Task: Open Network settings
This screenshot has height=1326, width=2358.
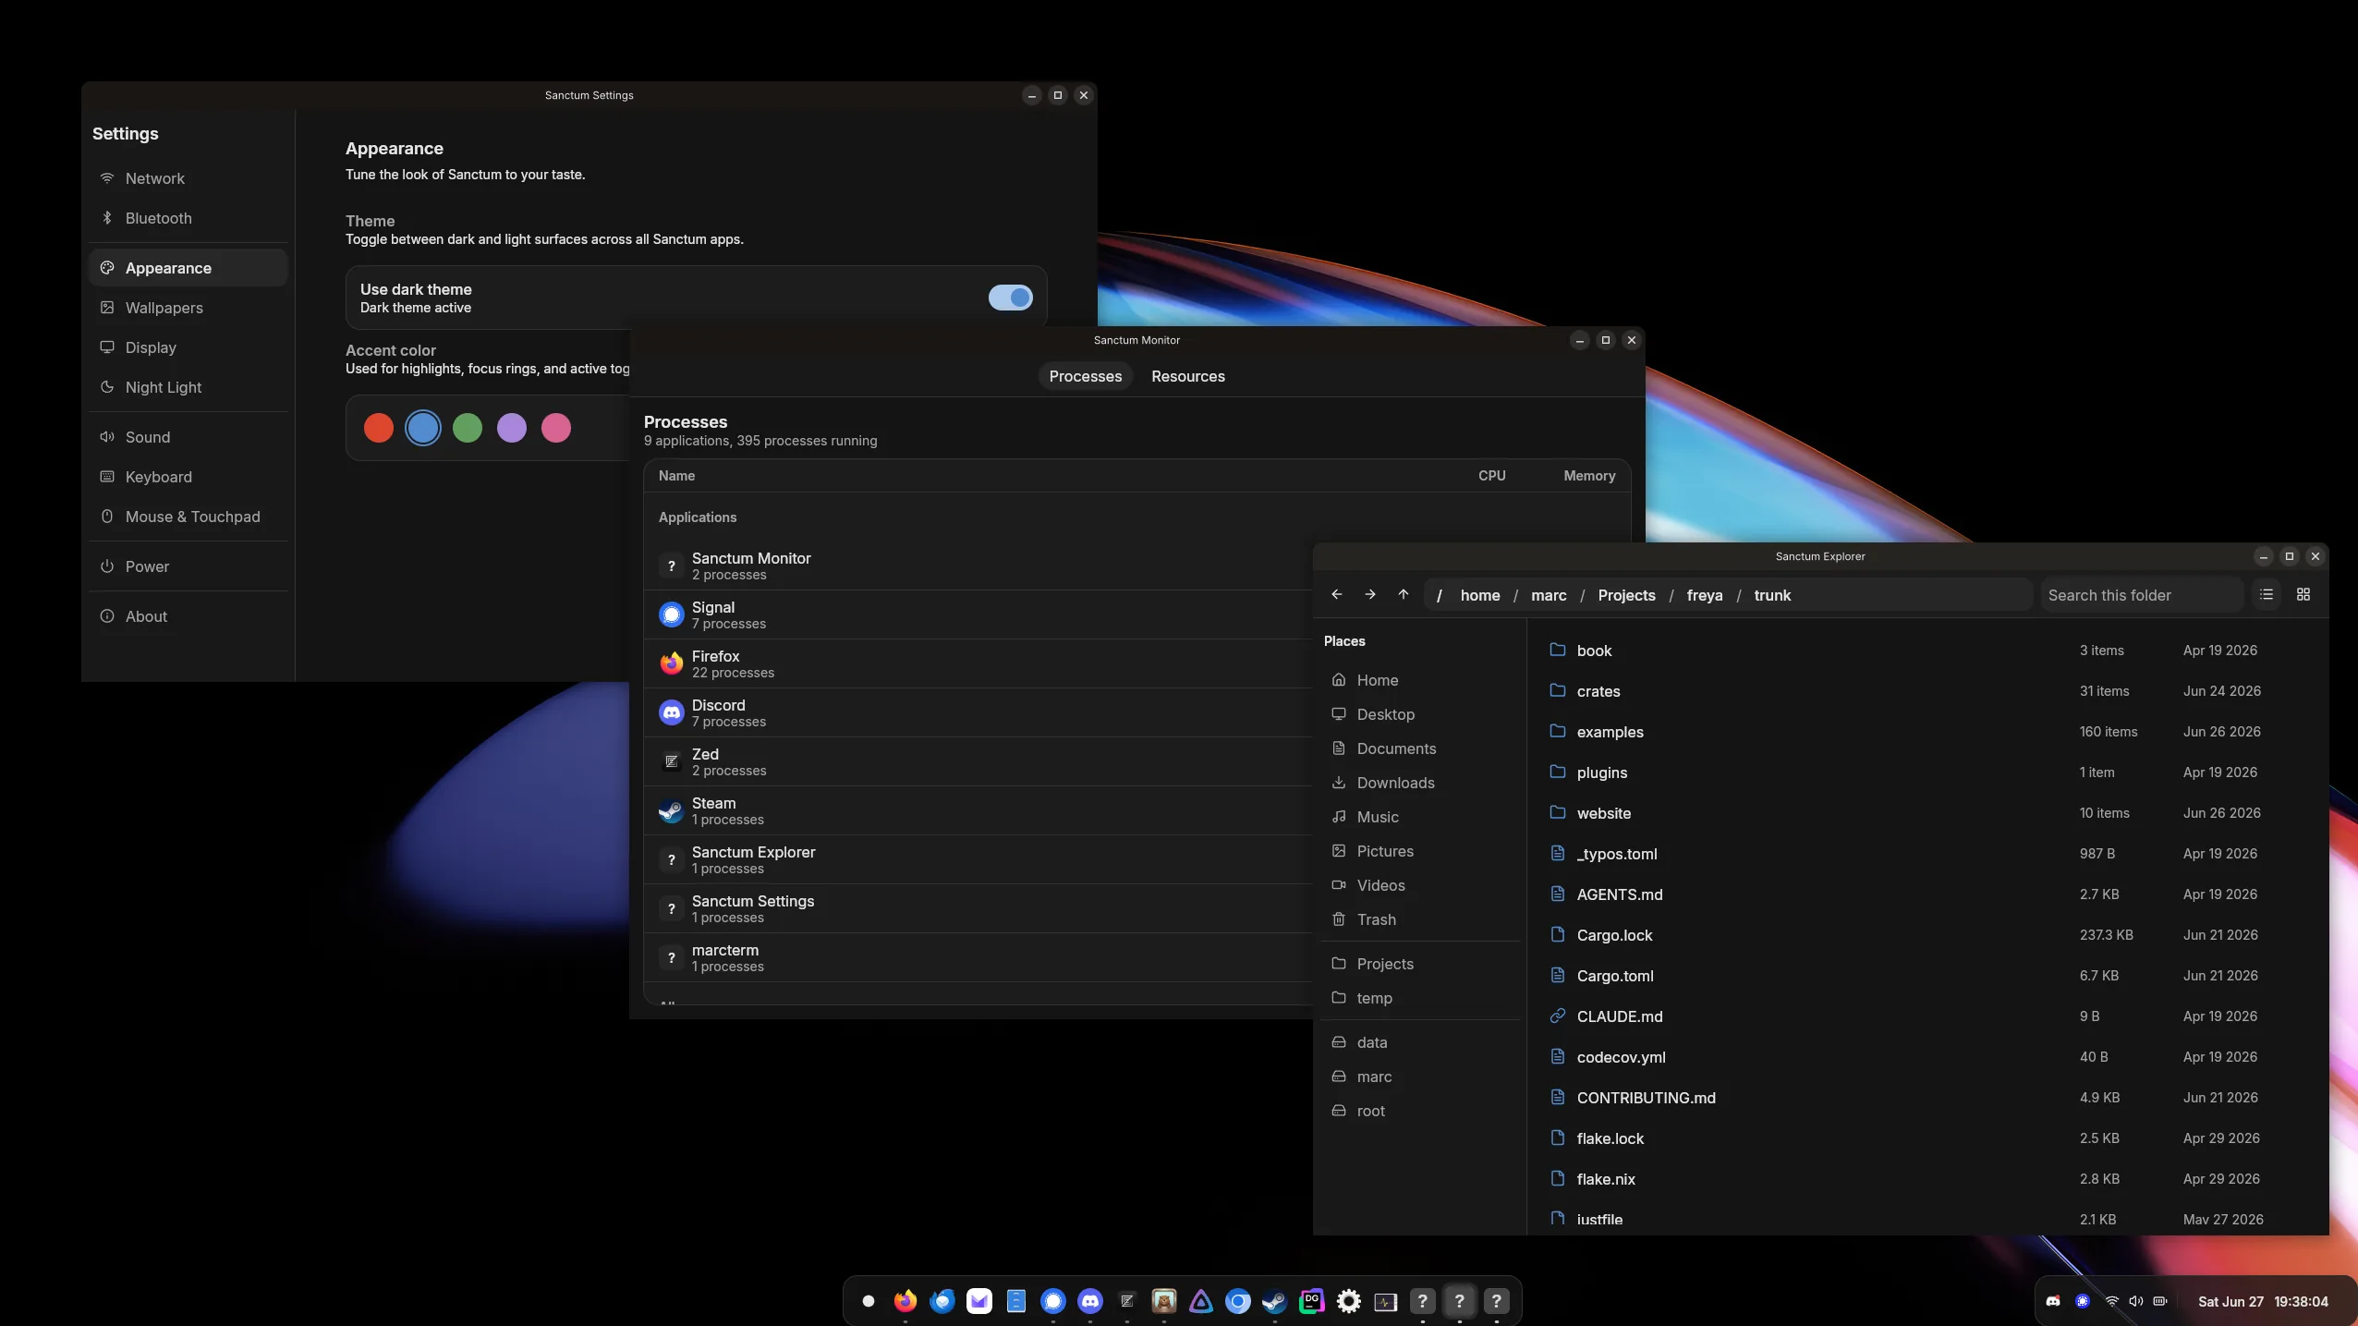Action: [x=188, y=178]
